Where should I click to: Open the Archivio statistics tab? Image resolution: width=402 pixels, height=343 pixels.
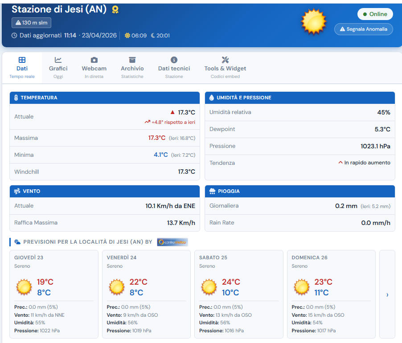click(x=132, y=68)
